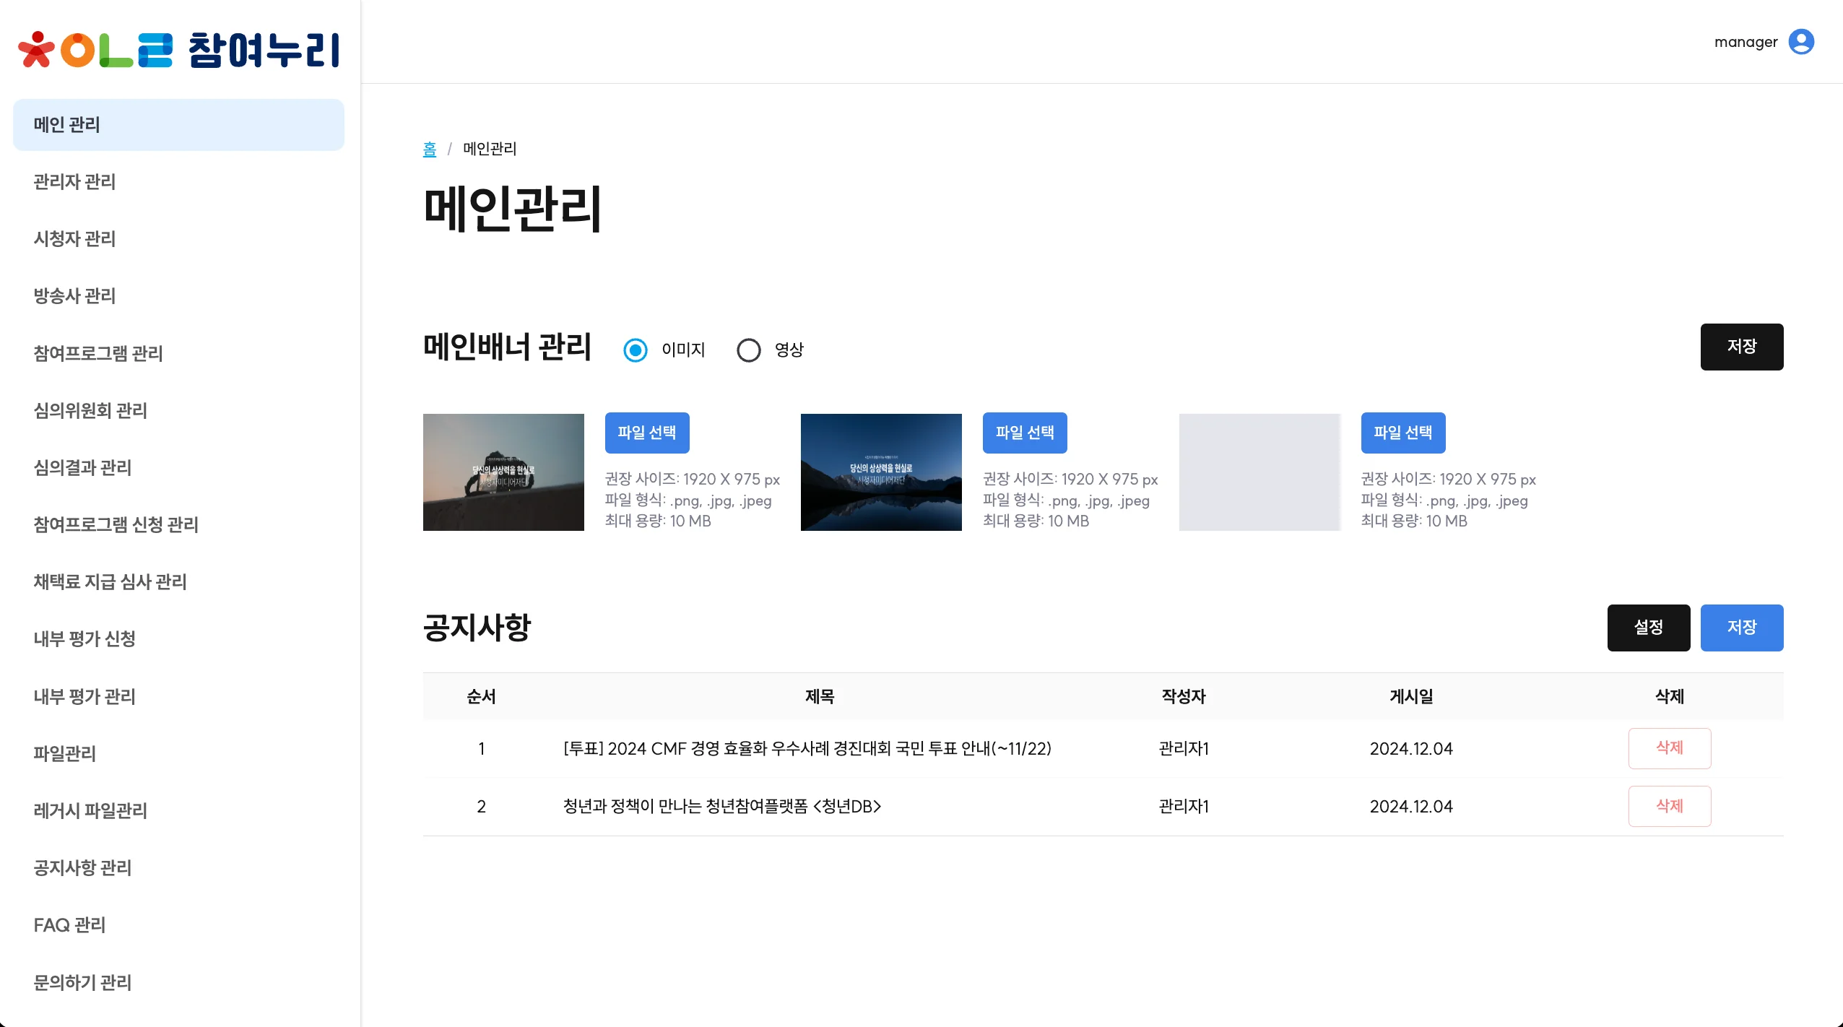Screen dimensions: 1843x1027
Task: Select the 영상 radio button
Action: tap(749, 350)
